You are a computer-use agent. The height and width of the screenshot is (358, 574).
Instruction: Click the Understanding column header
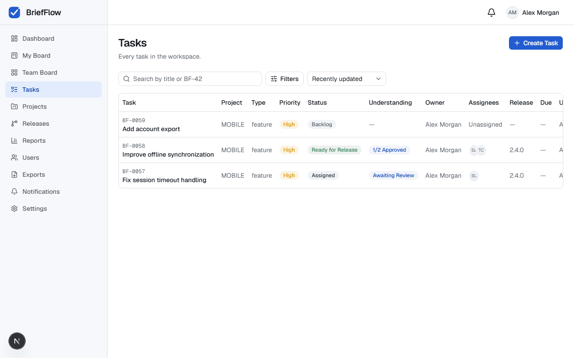[390, 102]
